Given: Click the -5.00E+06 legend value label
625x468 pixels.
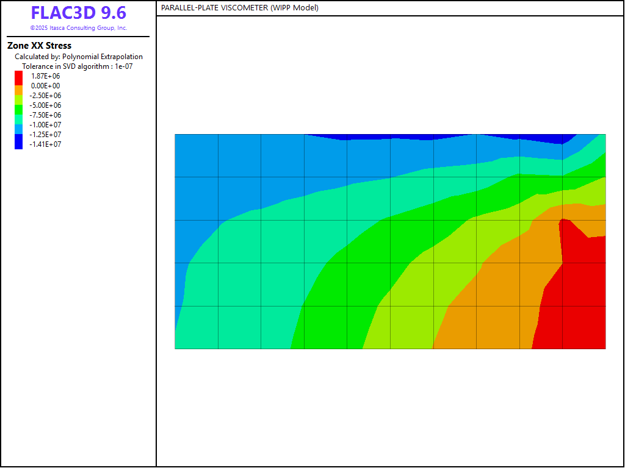Looking at the screenshot, I should (x=46, y=105).
